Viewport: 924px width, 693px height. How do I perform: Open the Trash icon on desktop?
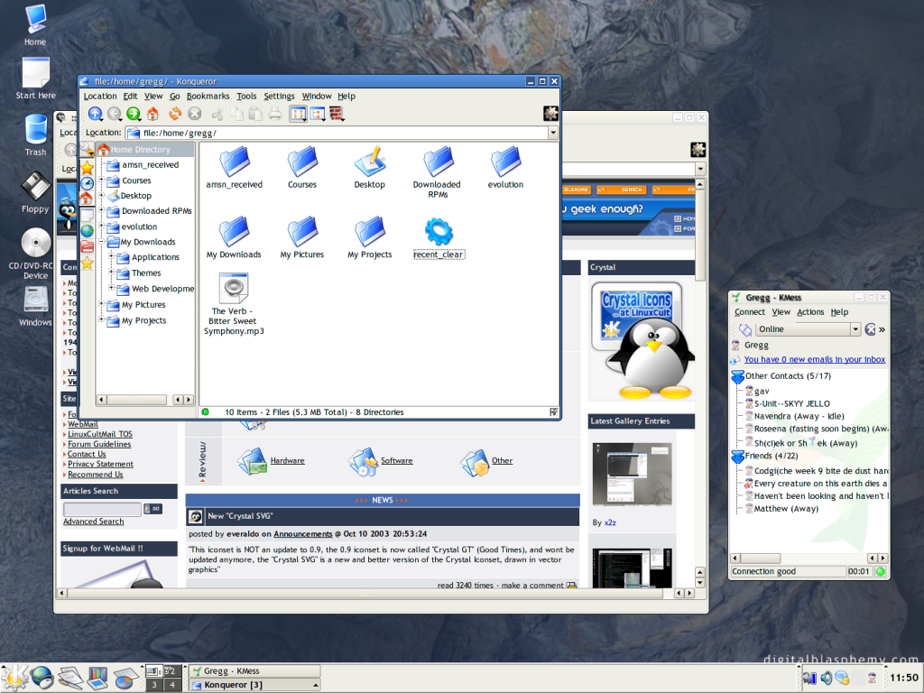click(35, 135)
